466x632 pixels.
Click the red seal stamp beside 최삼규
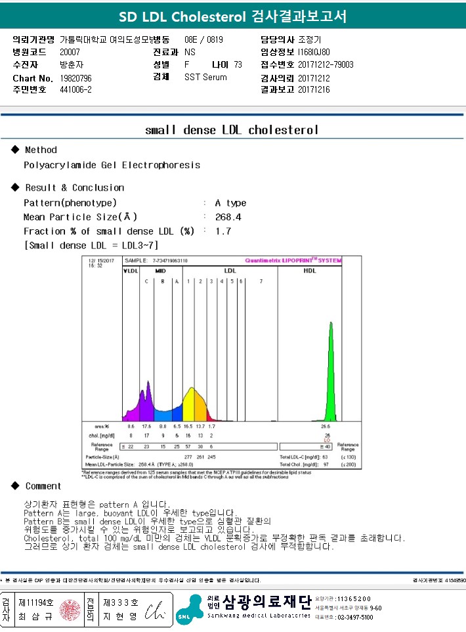pyautogui.click(x=70, y=610)
